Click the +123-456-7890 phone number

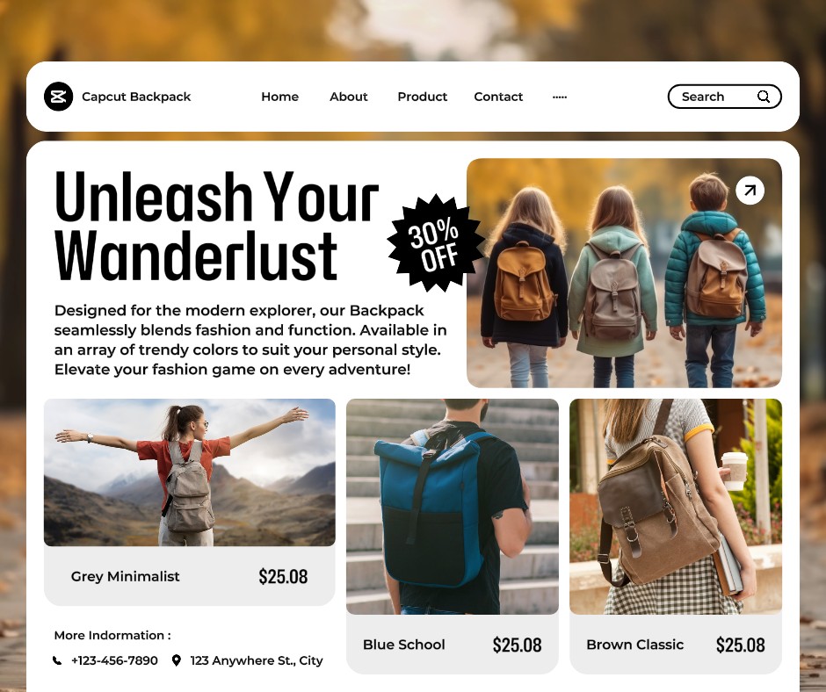pos(114,660)
